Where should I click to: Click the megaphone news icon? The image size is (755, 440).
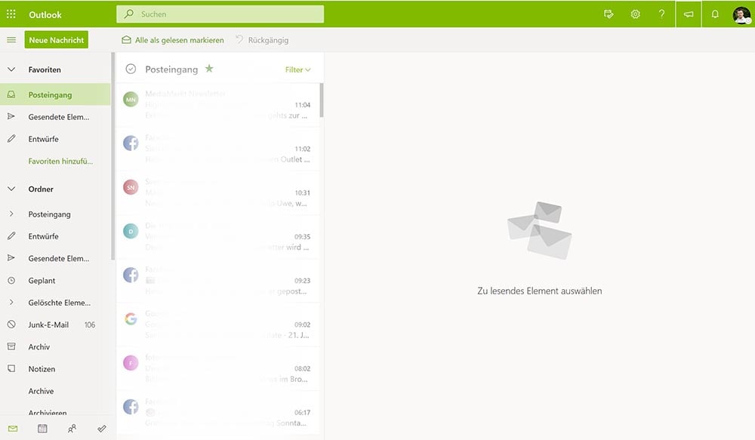coord(688,14)
